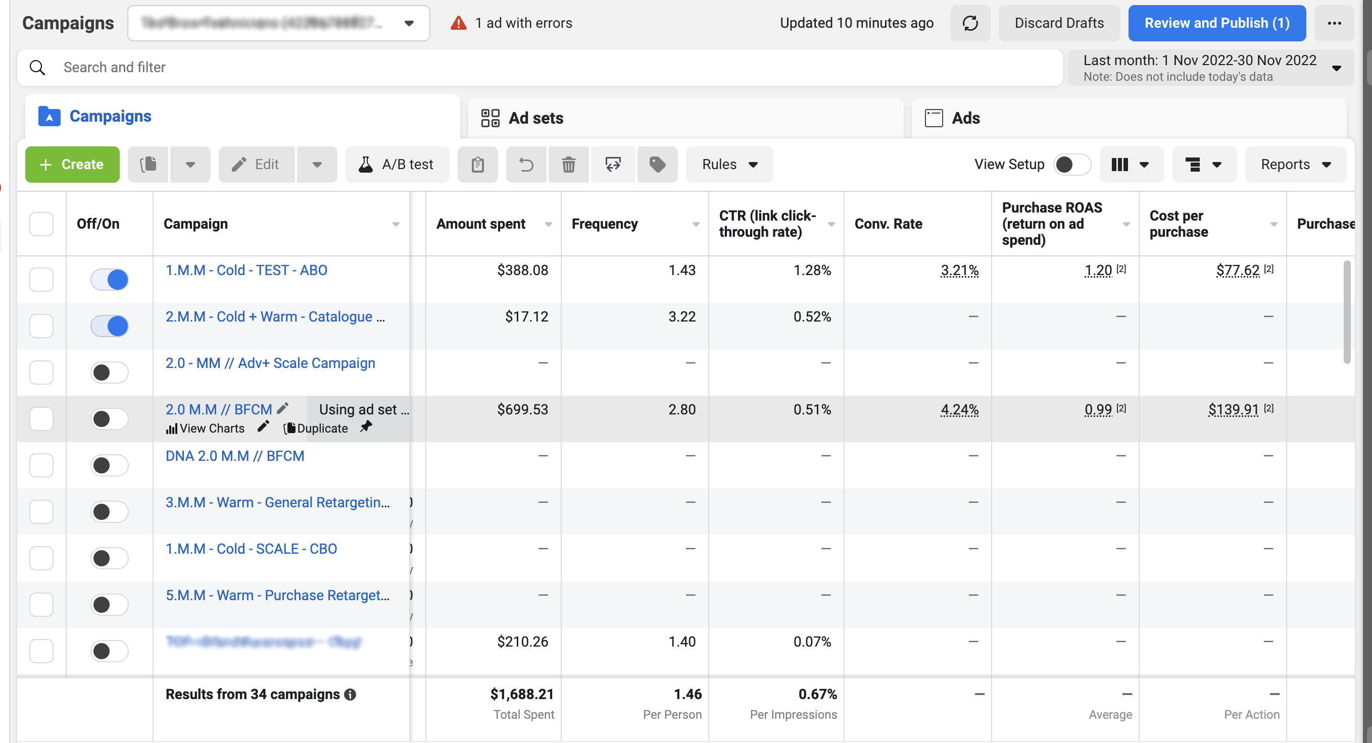Viewport: 1372px width, 743px height.
Task: Tick checkbox for DNA 2.0 M.M // BFCM row
Action: coord(41,465)
